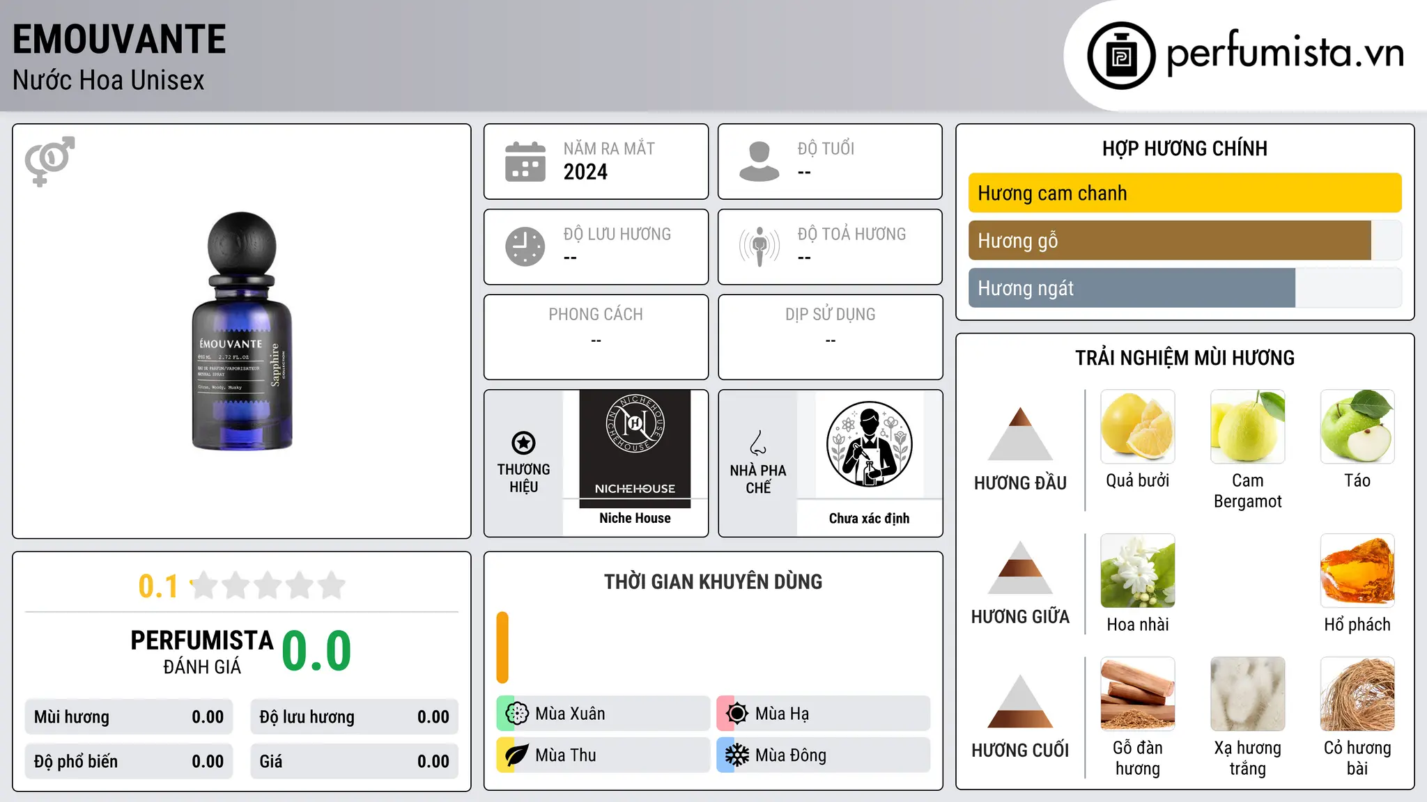Click the Hương Cuối pyramid icon
This screenshot has height=802, width=1427.
coord(1020,701)
